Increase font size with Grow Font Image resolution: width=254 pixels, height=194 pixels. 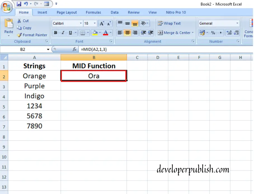click(102, 23)
